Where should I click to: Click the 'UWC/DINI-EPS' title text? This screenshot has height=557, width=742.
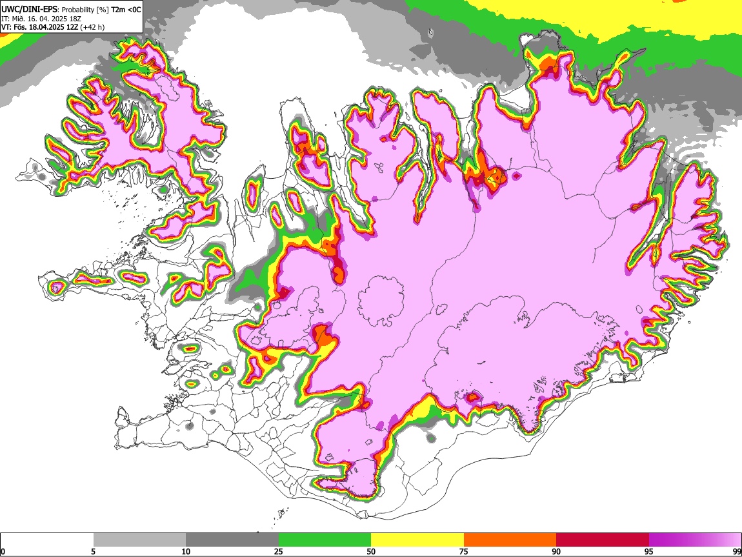(x=28, y=10)
